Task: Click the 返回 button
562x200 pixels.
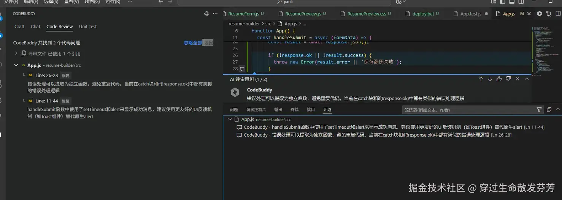Action: (209, 43)
